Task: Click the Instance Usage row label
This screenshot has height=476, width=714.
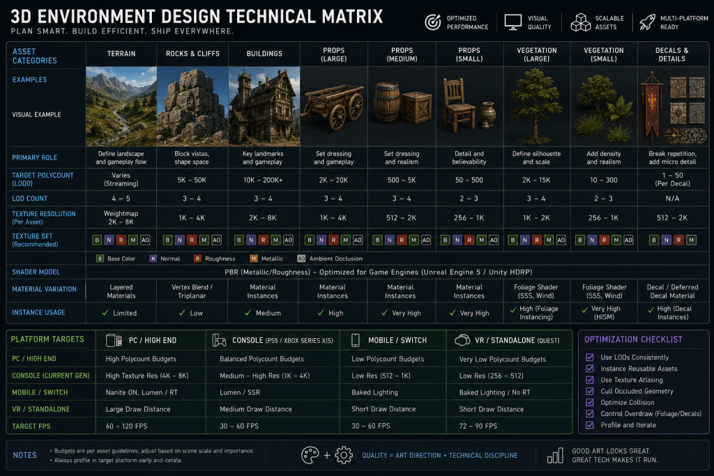Action: (39, 312)
